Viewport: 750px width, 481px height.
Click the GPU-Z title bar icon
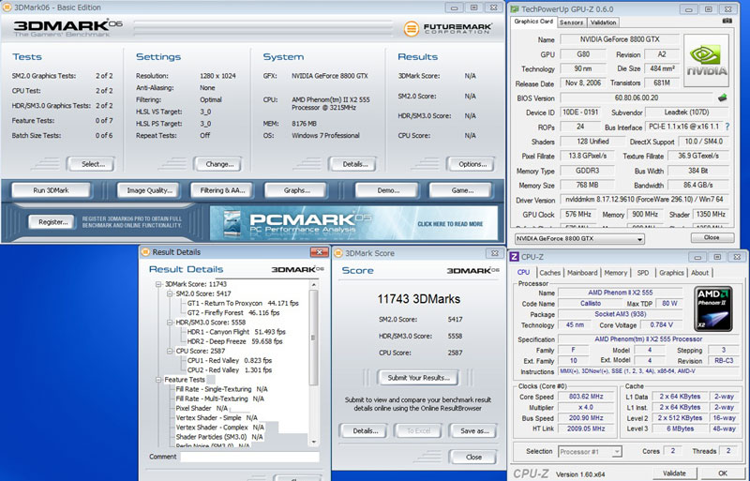515,9
